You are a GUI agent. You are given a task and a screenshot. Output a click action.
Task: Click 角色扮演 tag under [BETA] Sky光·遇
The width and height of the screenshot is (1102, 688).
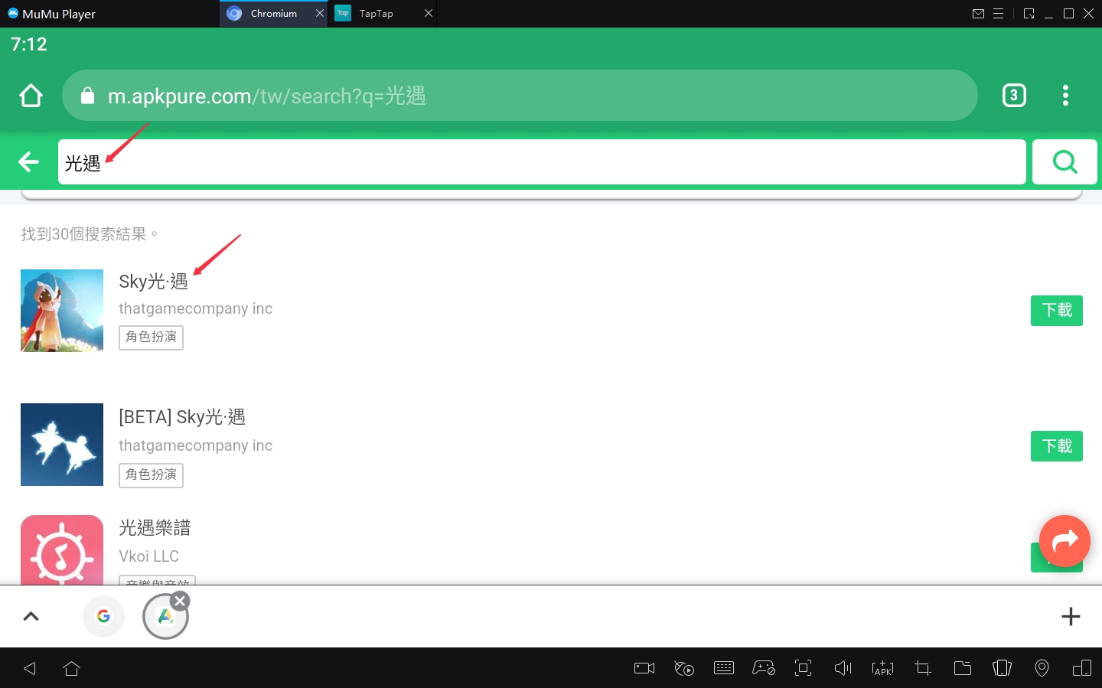[x=151, y=475]
